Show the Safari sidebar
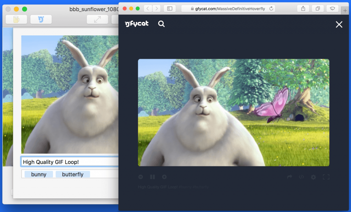Screen dimensions: 351x212 [170, 9]
